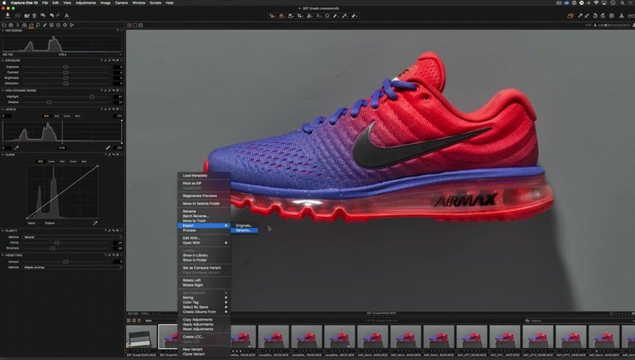Click the warning triangle exposure icon

tap(621, 15)
